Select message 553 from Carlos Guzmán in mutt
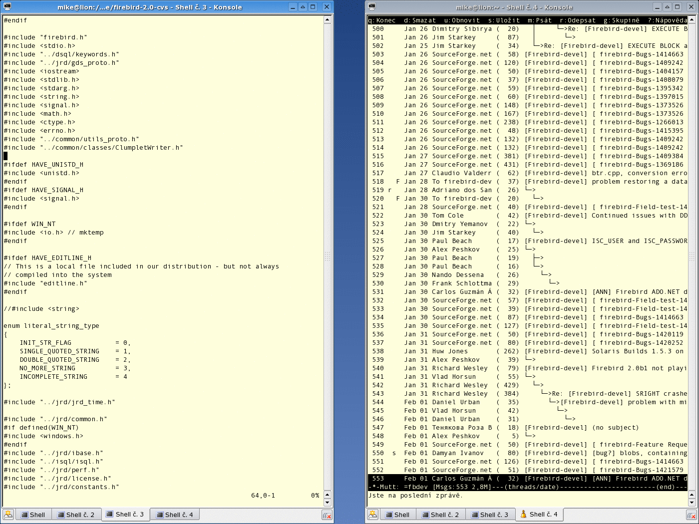The width and height of the screenshot is (699, 524). 528,479
